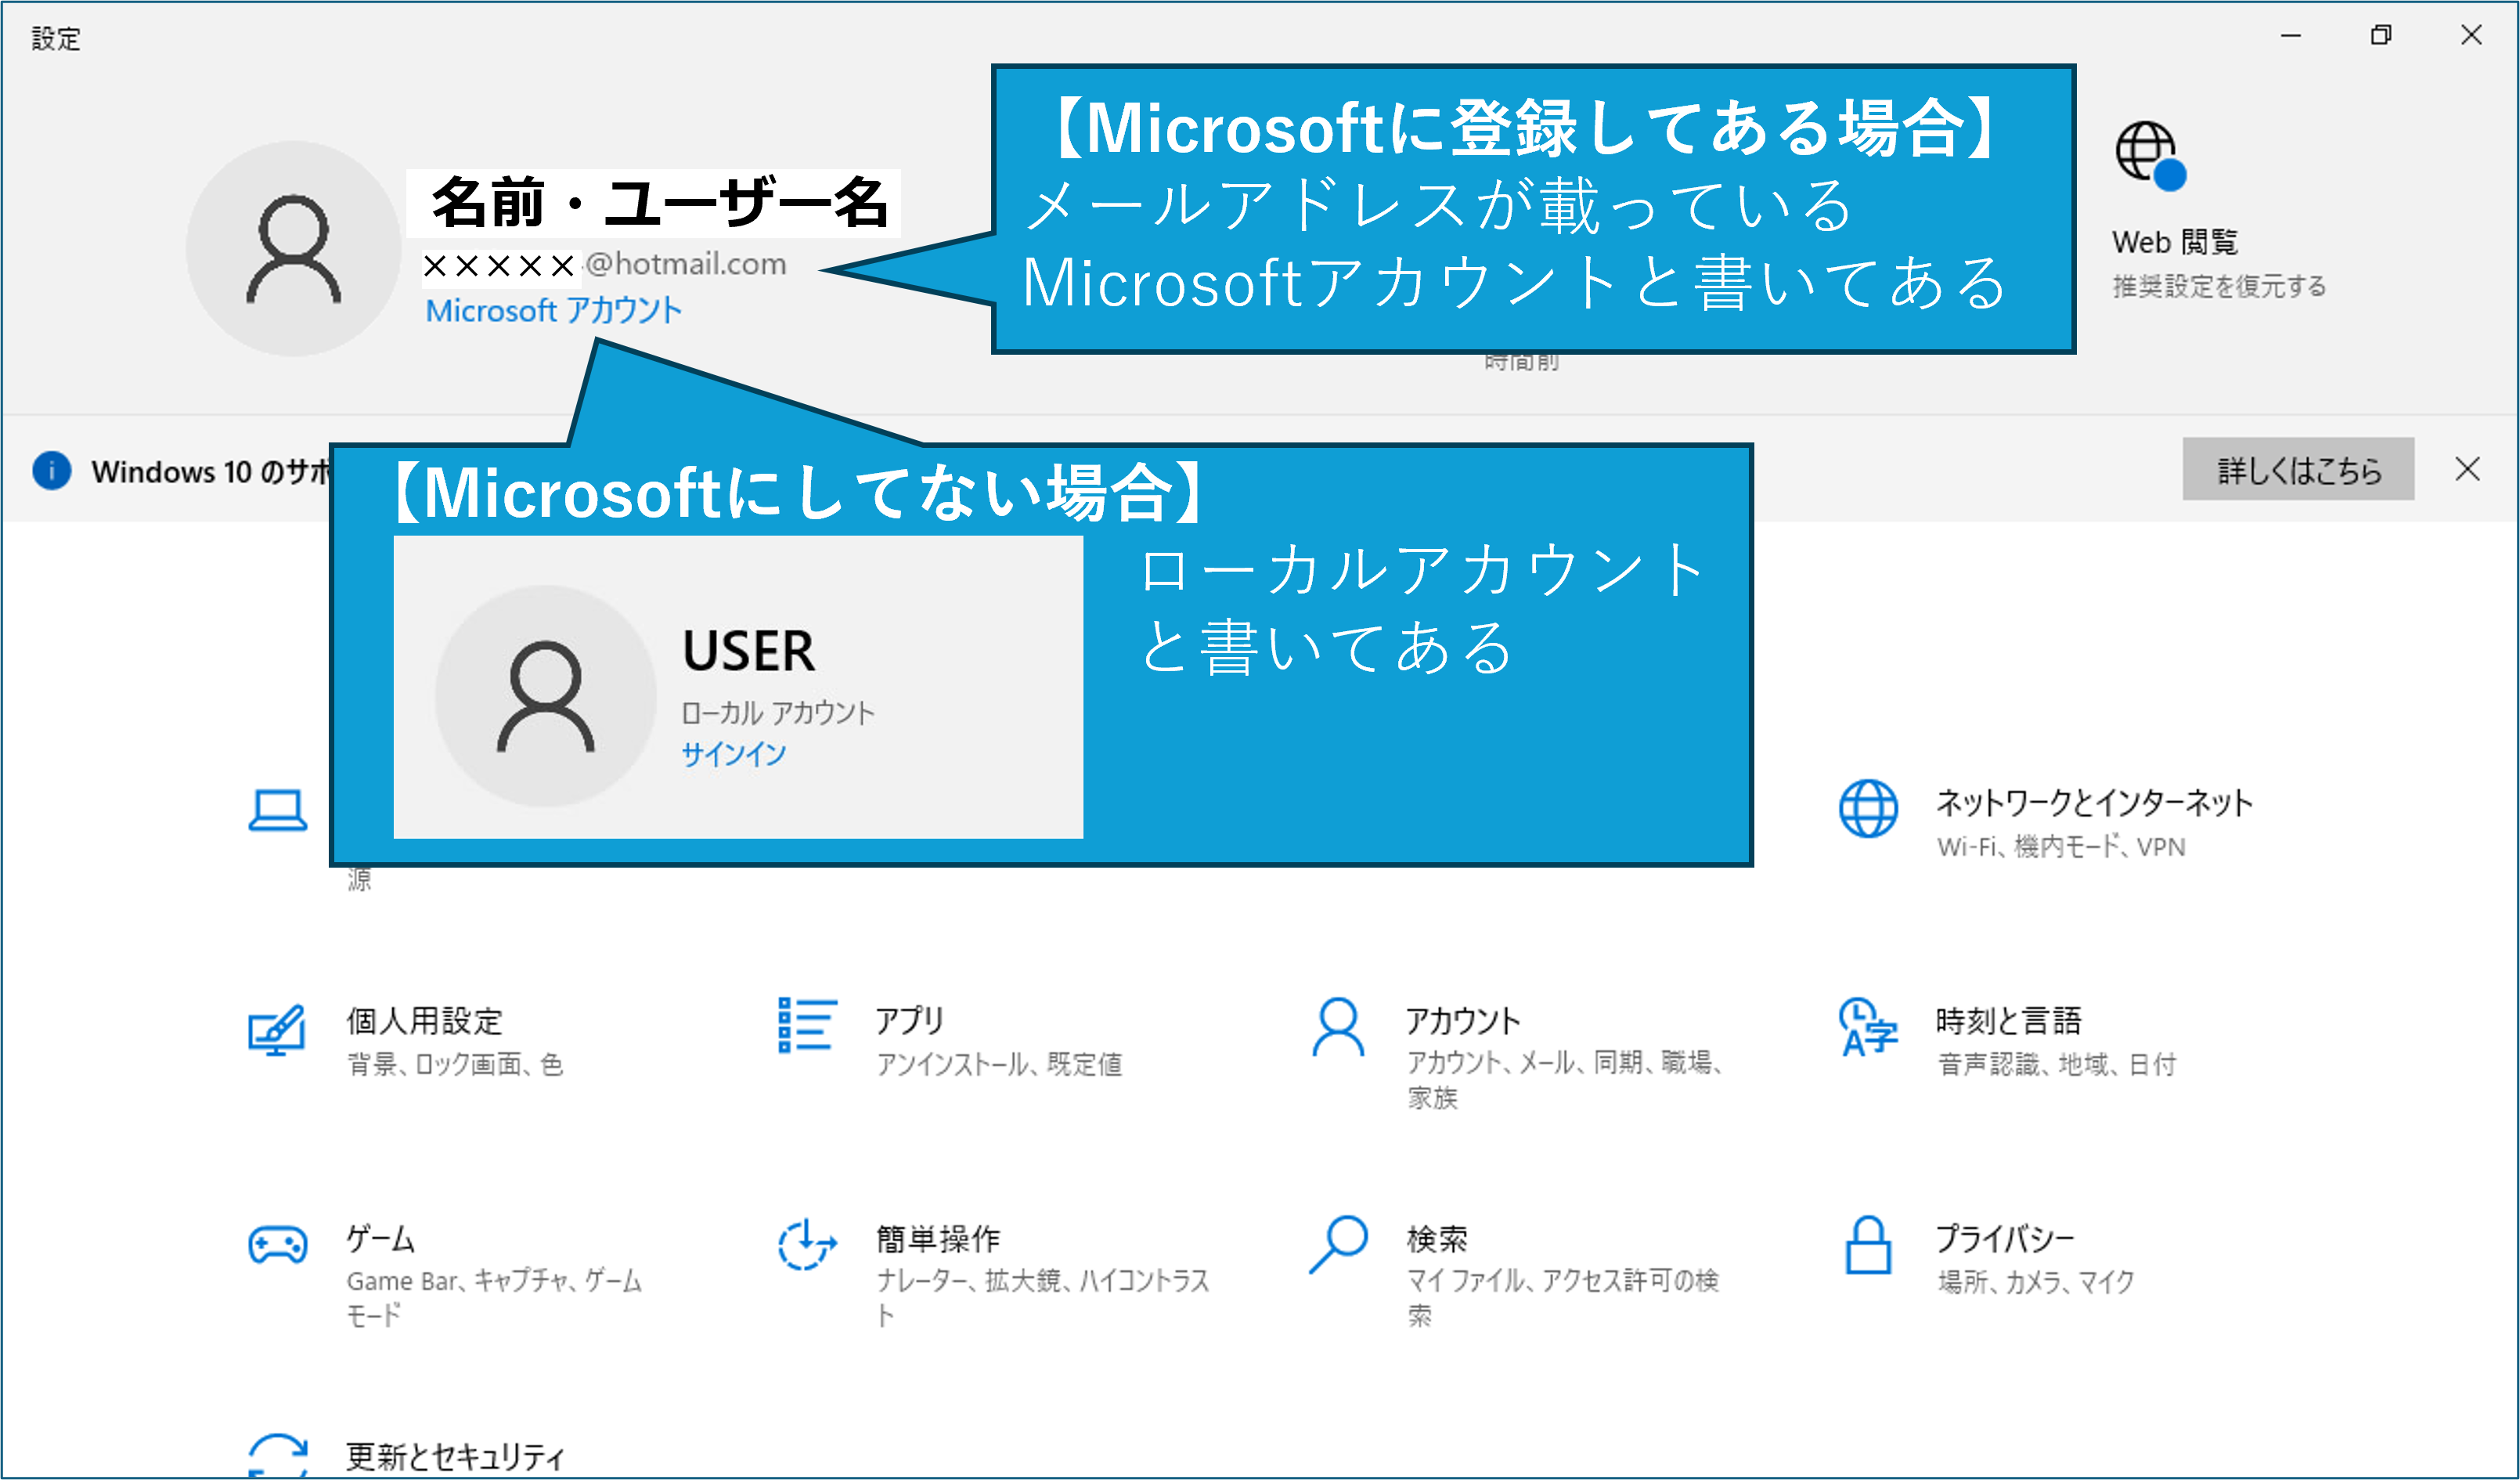Click the blue info icon in banner
This screenshot has height=1480, width=2520.
pos(52,470)
